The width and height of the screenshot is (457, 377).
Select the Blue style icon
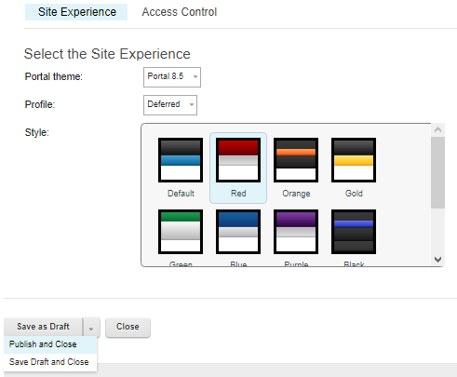tap(238, 232)
